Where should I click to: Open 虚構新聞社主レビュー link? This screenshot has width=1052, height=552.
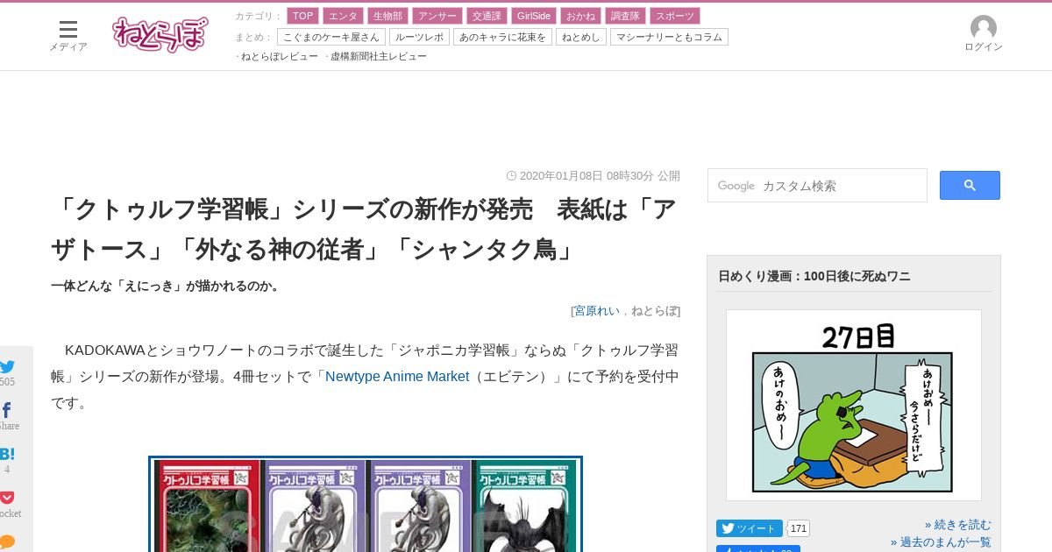point(379,56)
